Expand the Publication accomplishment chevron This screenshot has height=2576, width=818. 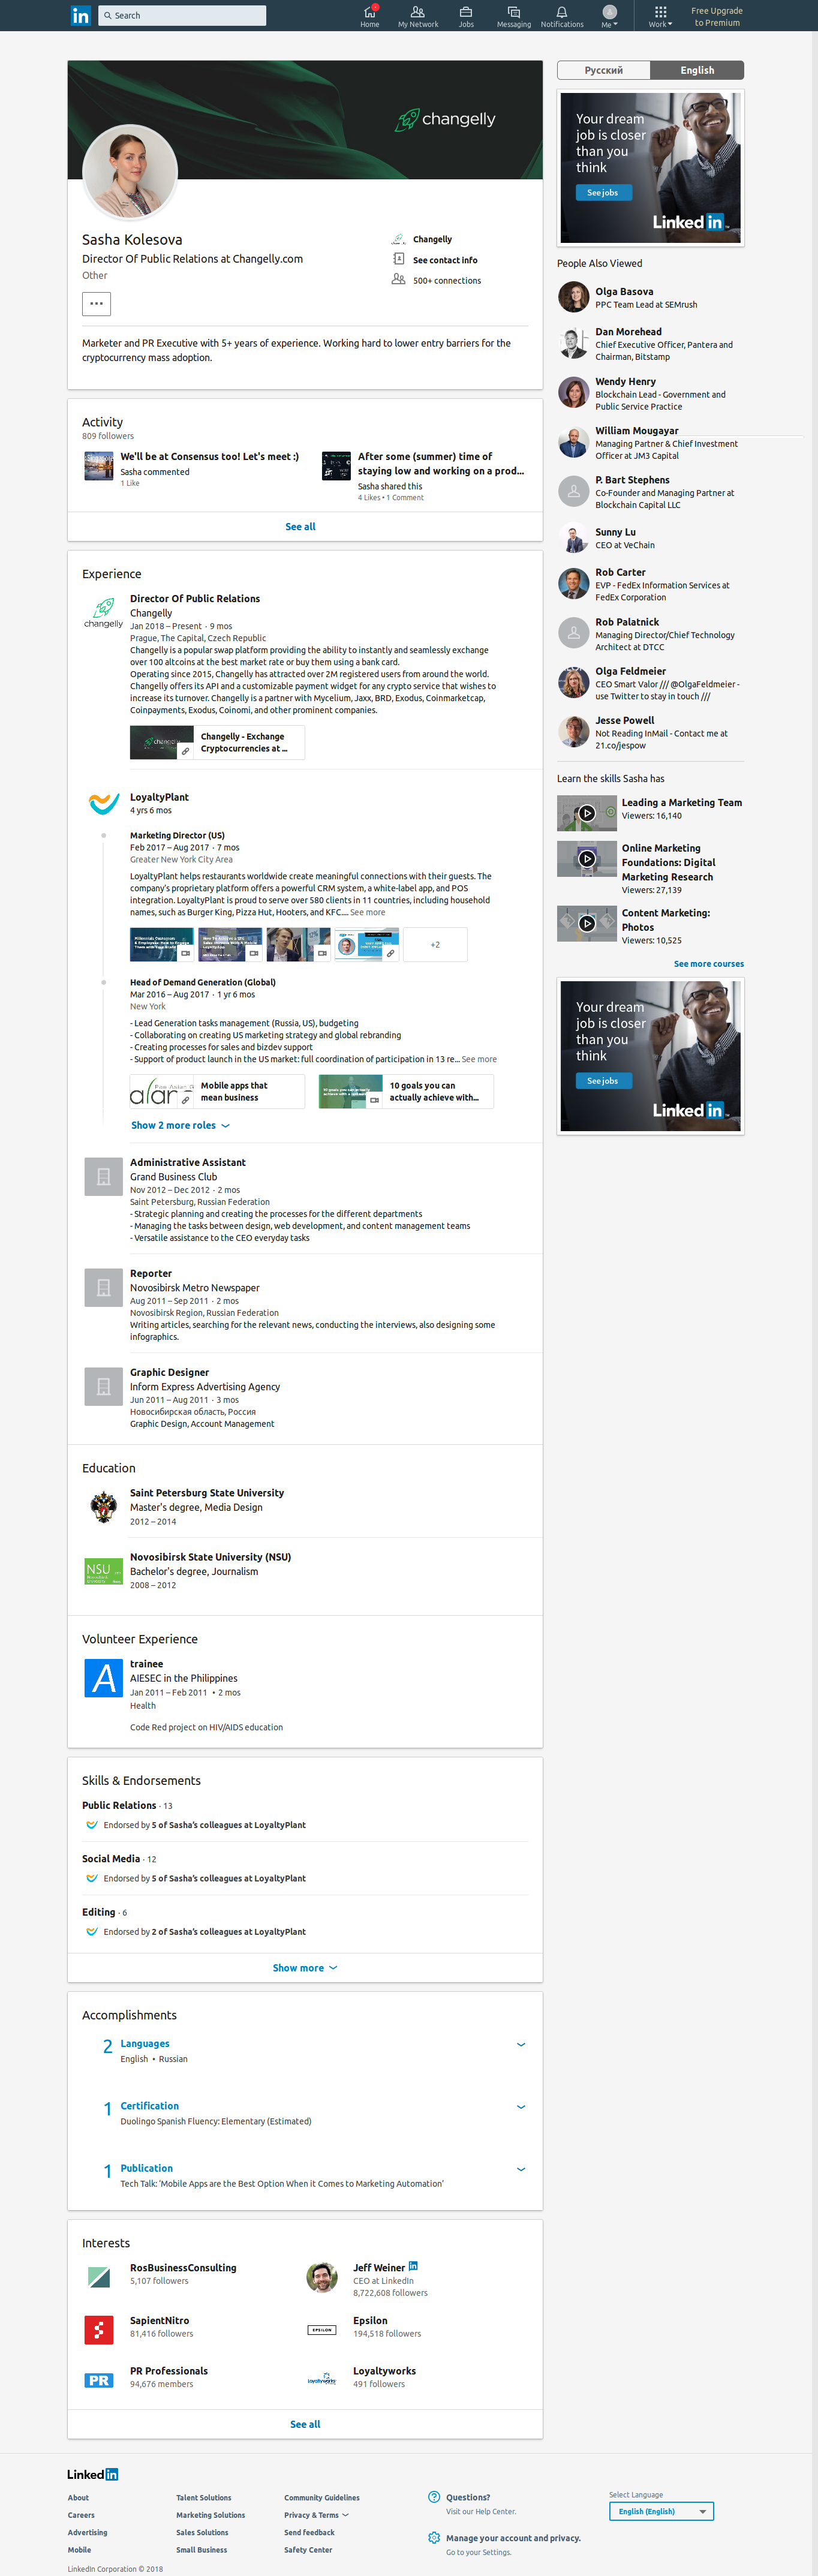520,2169
